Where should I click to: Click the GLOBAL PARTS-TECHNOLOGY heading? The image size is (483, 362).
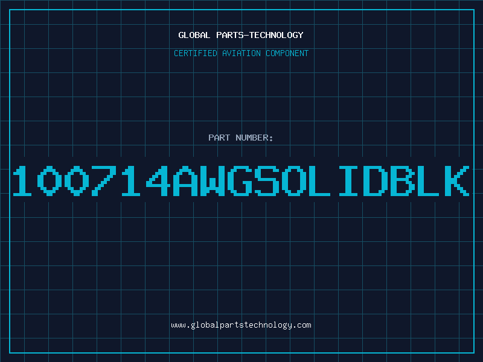tap(241, 35)
